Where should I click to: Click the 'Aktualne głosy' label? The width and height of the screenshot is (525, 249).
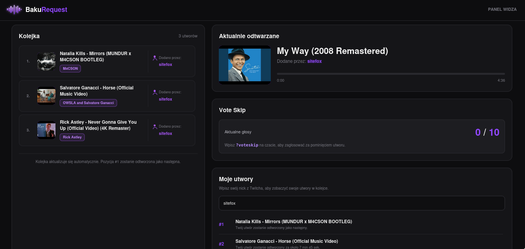click(x=238, y=132)
